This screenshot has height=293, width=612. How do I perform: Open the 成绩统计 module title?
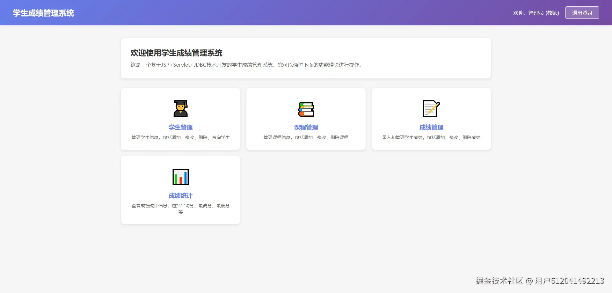pyautogui.click(x=180, y=196)
